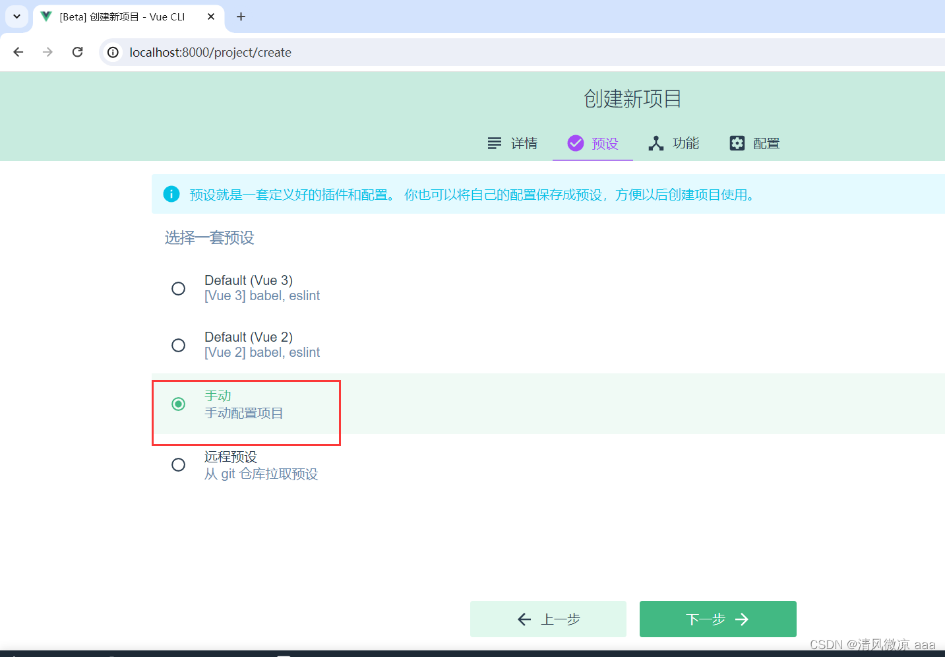The width and height of the screenshot is (945, 657).
Task: Click the 选择一套预设 section heading
Action: point(210,237)
